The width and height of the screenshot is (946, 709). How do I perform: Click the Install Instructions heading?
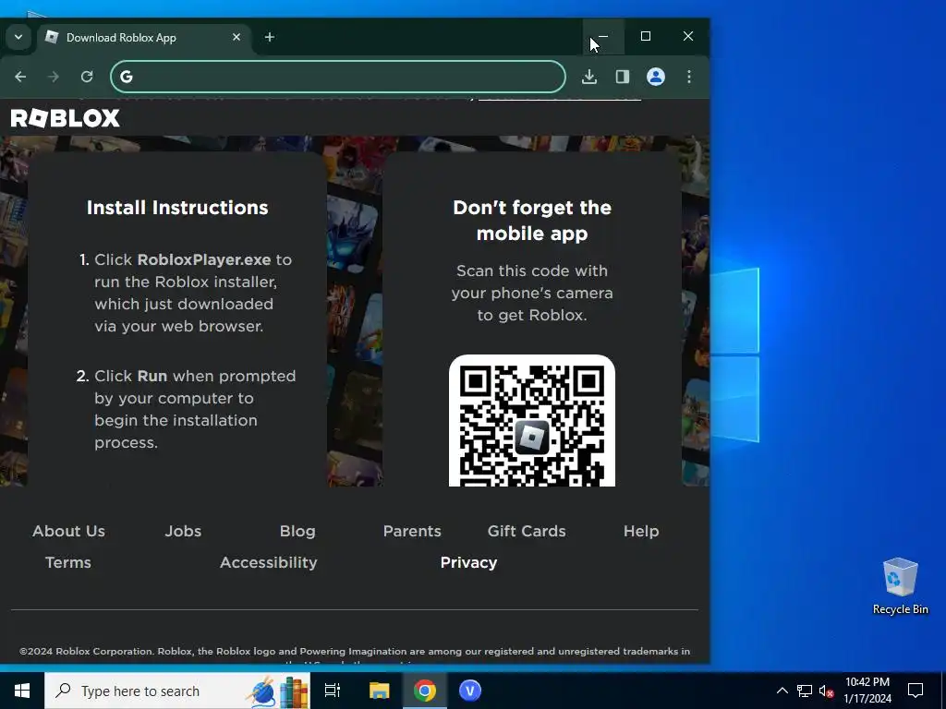177,208
